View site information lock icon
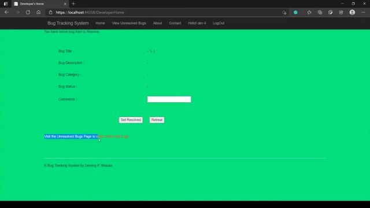 (x=50, y=13)
